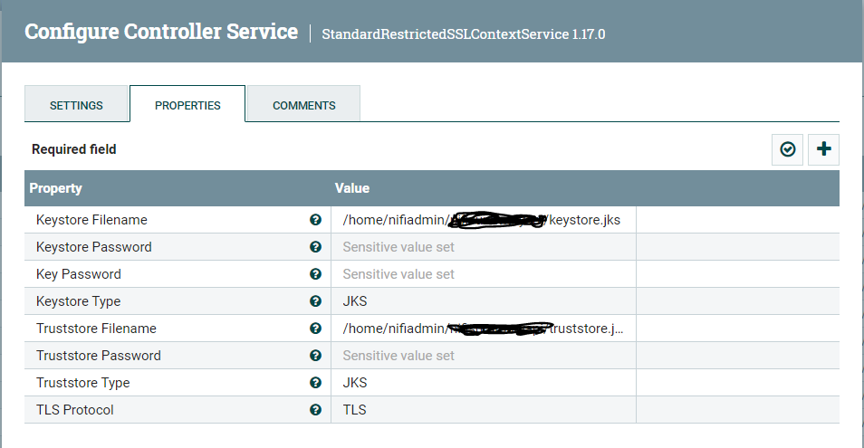Screen dimensions: 864x448
Task: Show help icon for Key Password
Action: tap(315, 274)
